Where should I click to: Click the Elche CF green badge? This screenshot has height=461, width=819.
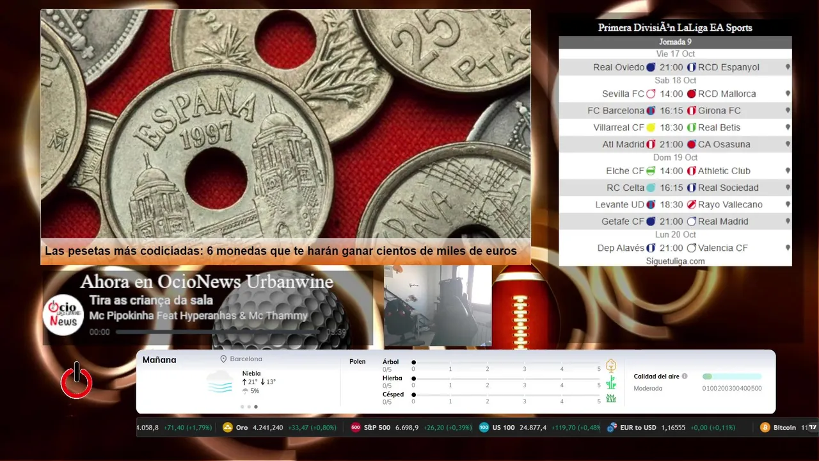[651, 171]
